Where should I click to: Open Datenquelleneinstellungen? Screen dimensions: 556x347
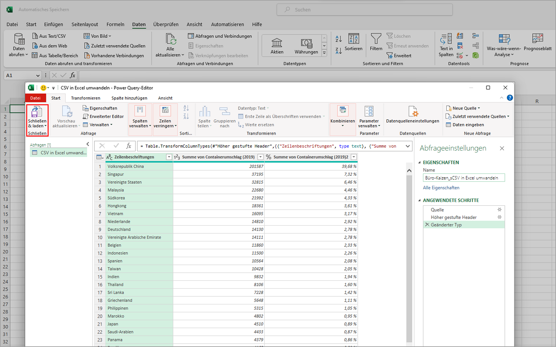coord(413,115)
